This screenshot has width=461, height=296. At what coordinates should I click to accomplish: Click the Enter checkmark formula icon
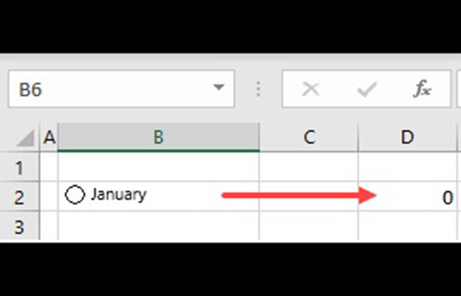(366, 89)
